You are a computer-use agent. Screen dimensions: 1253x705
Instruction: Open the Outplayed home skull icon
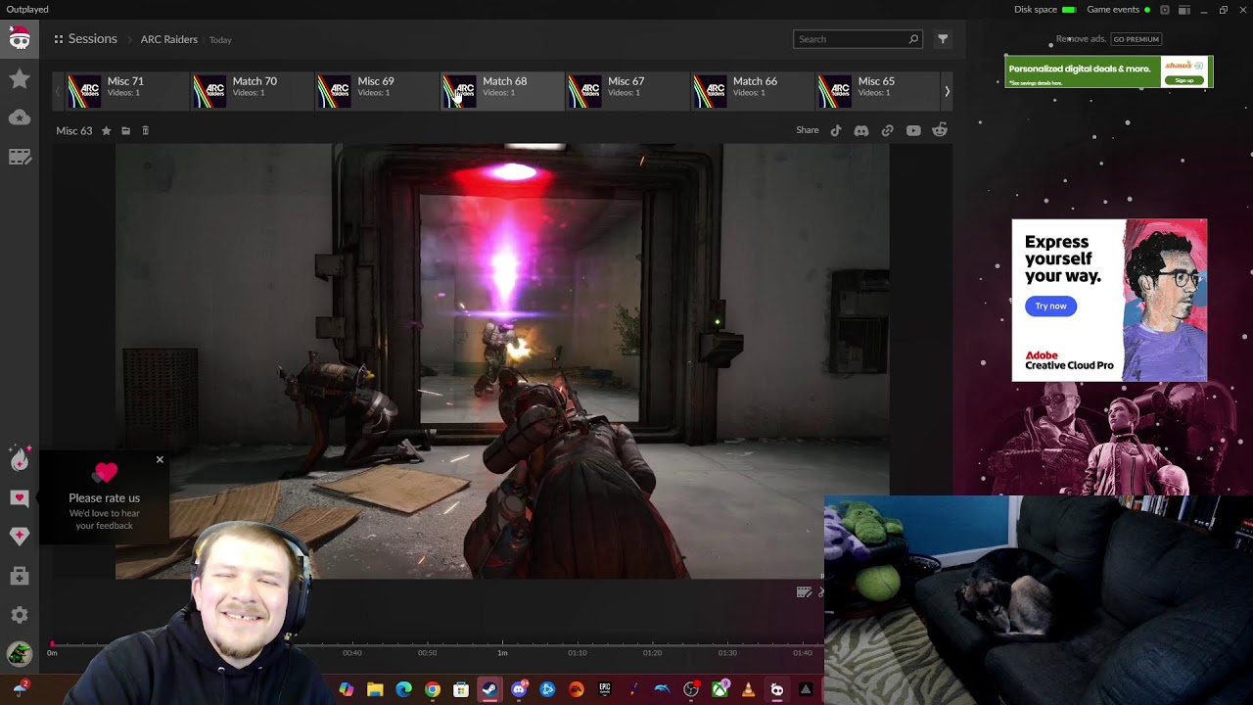[x=20, y=38]
